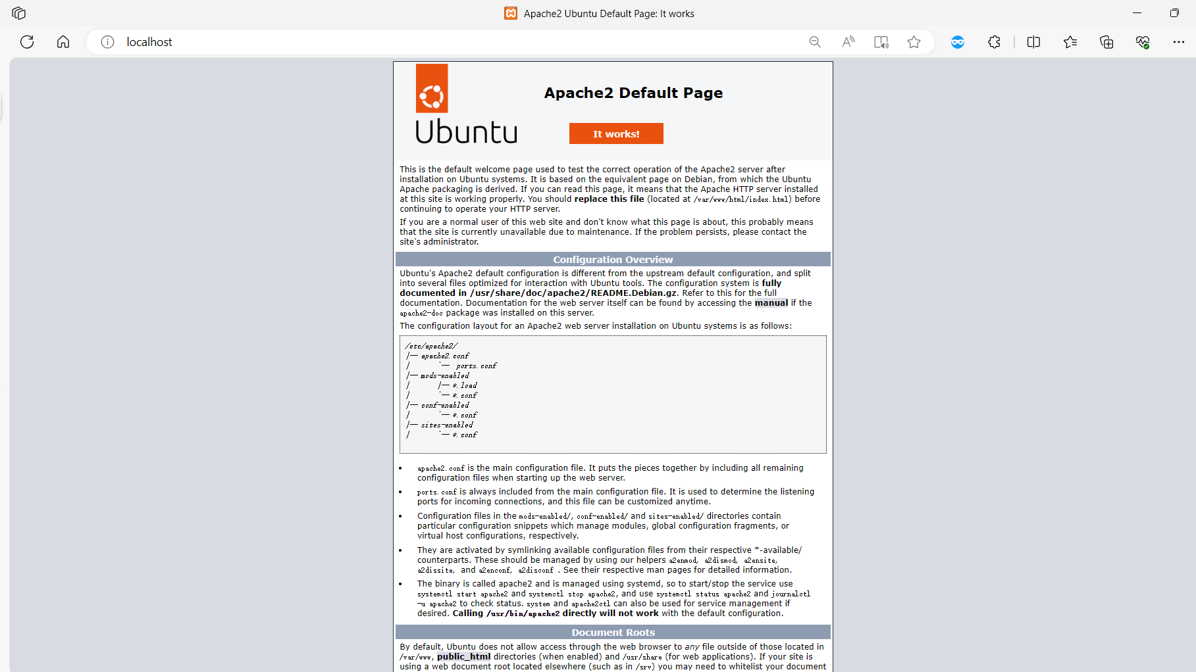
Task: Click the blue mask icon in toolbar
Action: (x=958, y=42)
